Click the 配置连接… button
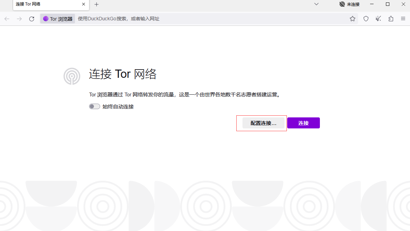410x231 pixels. pos(263,123)
